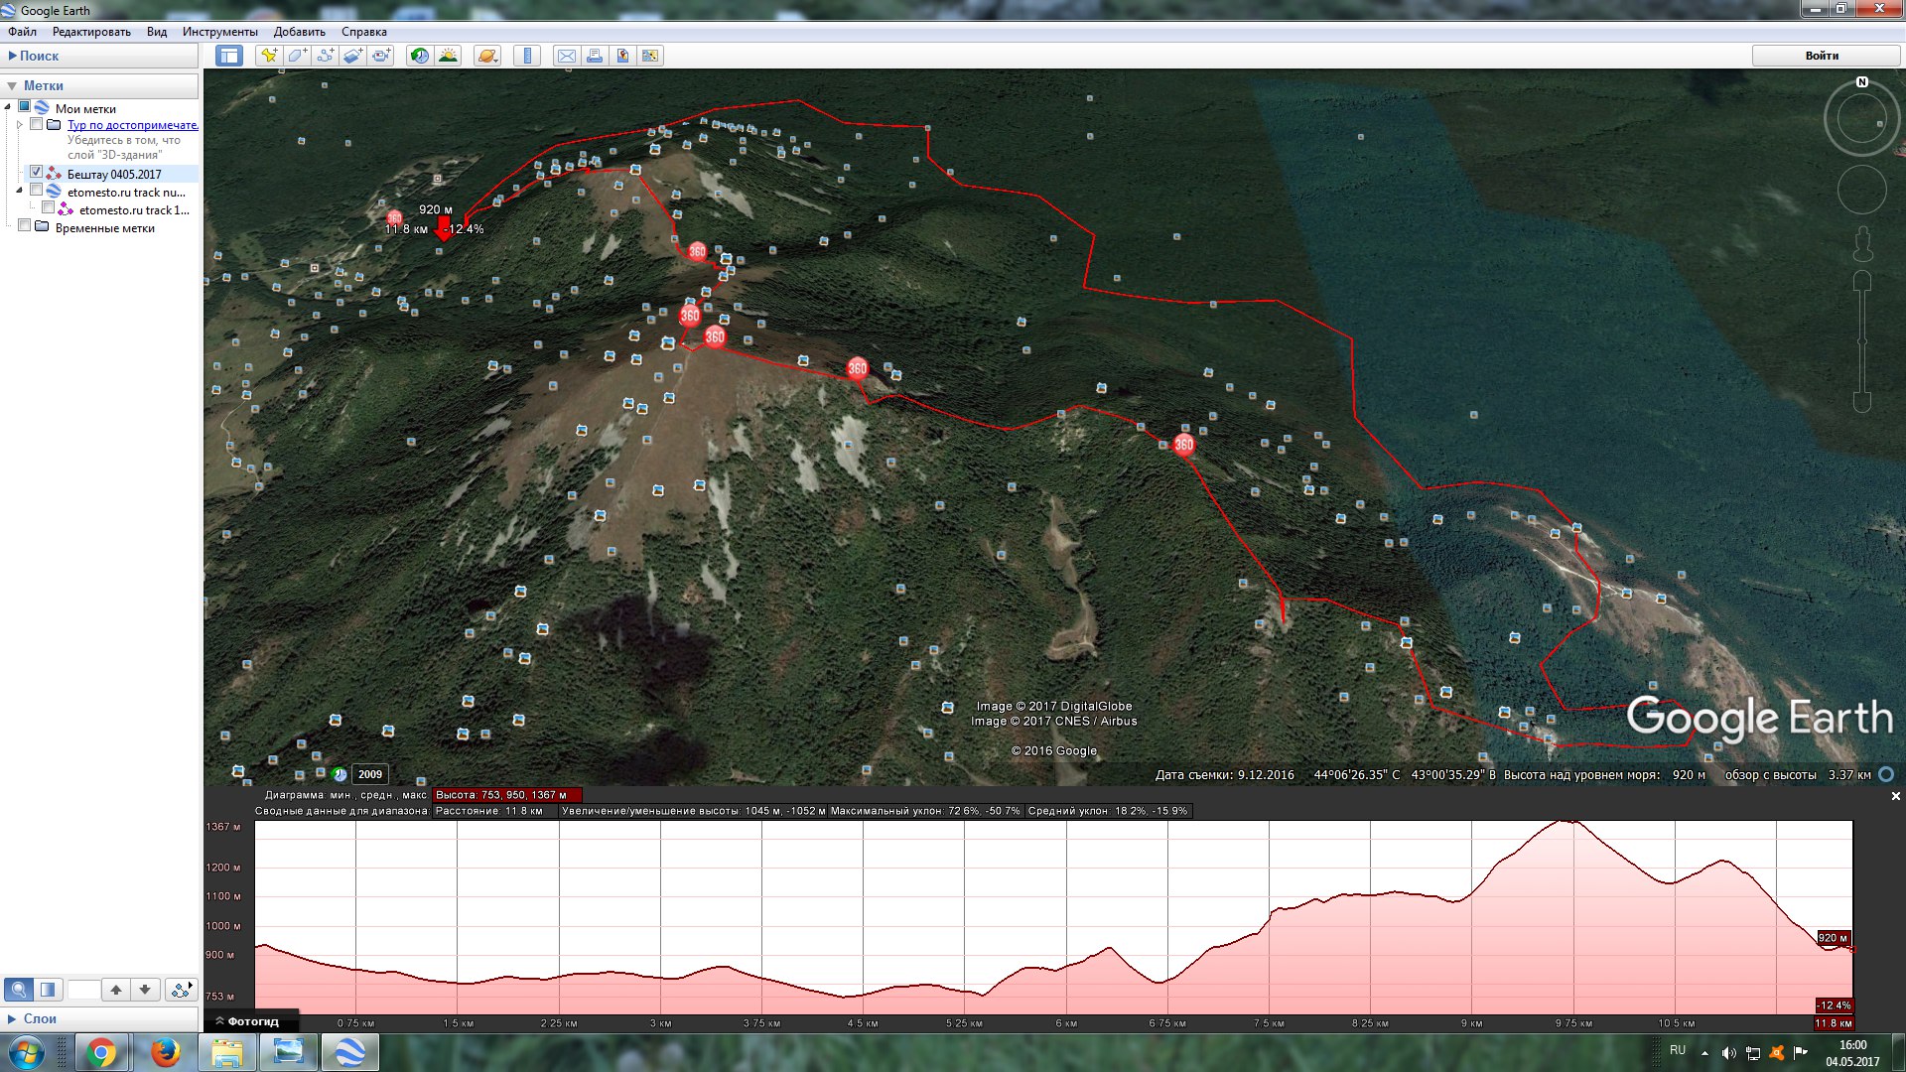This screenshot has width=1906, height=1072.
Task: Collapse etomesto.ru track nu... node
Action: [x=20, y=191]
